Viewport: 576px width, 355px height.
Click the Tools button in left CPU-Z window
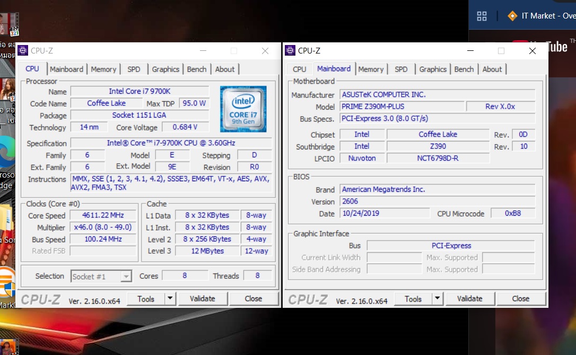[x=146, y=299]
